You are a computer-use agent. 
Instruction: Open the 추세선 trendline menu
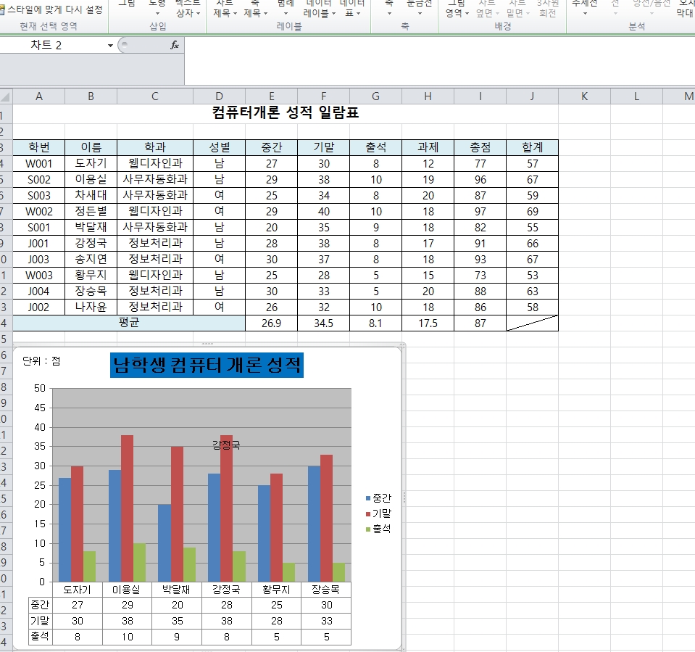pos(584,7)
